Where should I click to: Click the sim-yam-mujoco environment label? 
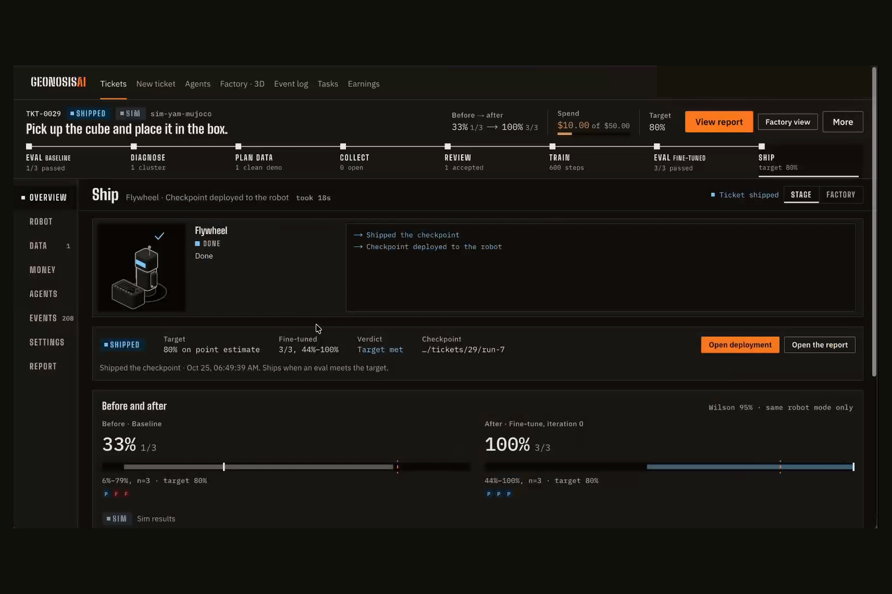pos(181,114)
